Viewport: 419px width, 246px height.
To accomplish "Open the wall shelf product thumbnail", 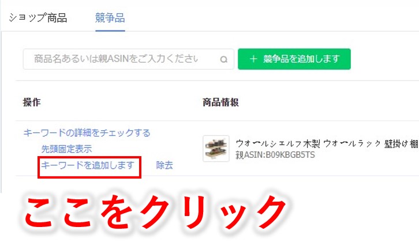I will click(x=216, y=149).
